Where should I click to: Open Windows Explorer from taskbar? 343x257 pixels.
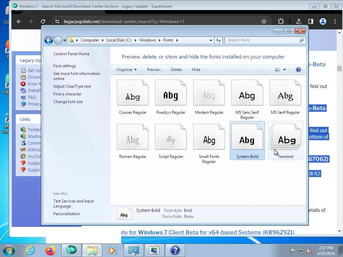92,250
